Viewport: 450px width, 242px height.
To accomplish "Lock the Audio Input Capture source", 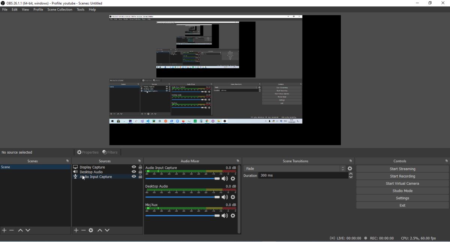I will click(140, 177).
